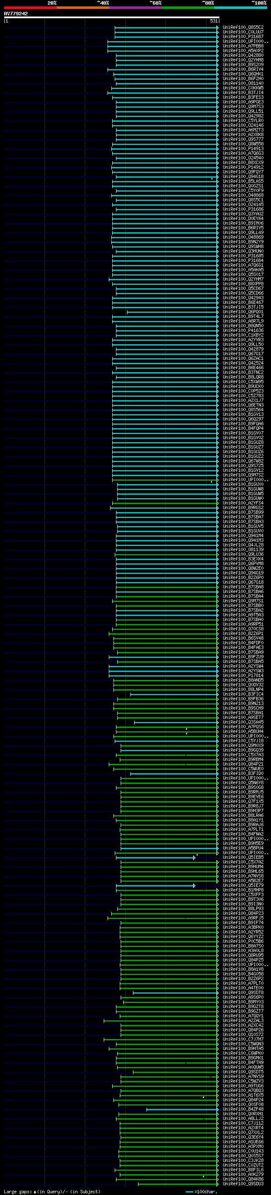Viewport: 271px width, 1195px height.
Task: Select the UniRef100_P14912 label
Action: [243, 167]
